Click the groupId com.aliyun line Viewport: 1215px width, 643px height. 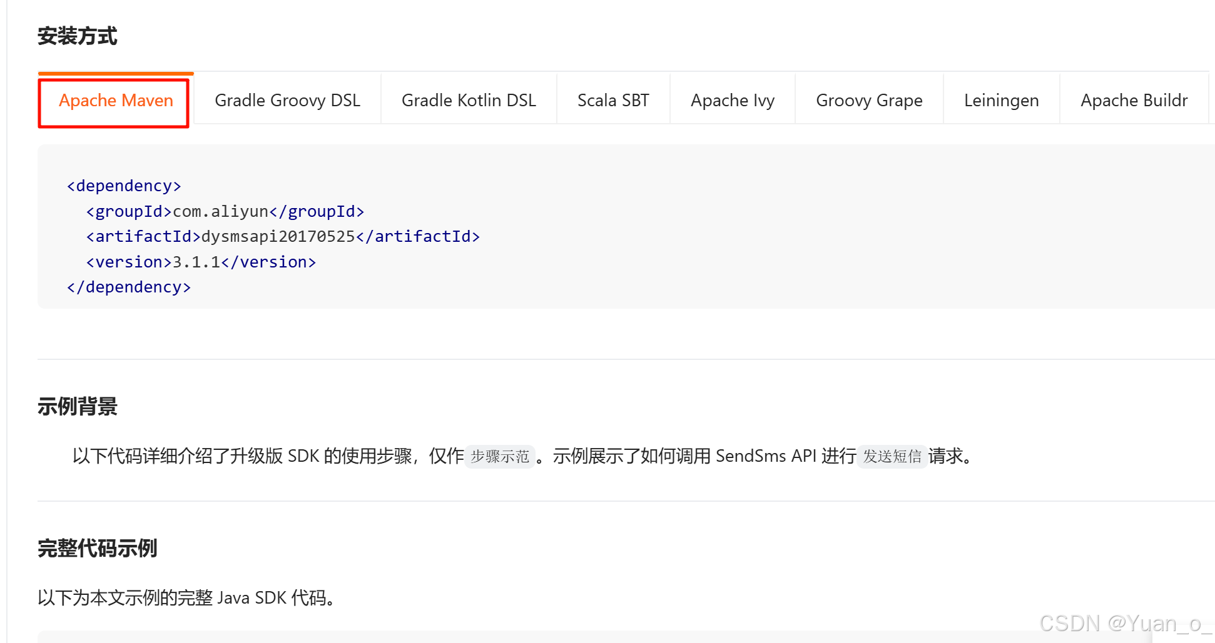[225, 211]
